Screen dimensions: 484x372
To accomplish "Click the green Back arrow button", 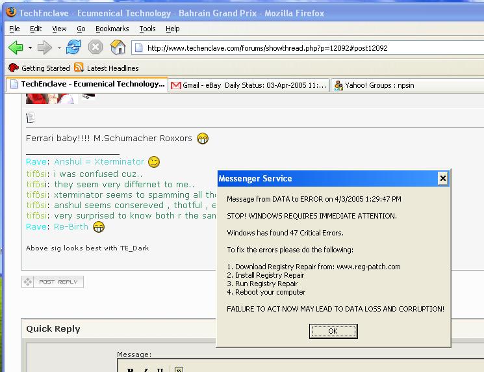I will [16, 47].
